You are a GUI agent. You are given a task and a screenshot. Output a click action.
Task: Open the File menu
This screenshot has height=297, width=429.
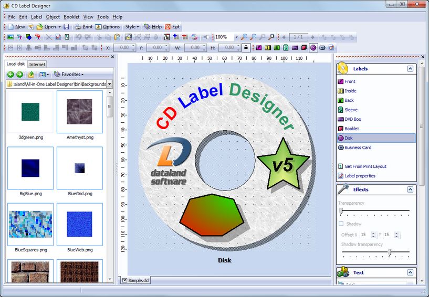click(12, 17)
